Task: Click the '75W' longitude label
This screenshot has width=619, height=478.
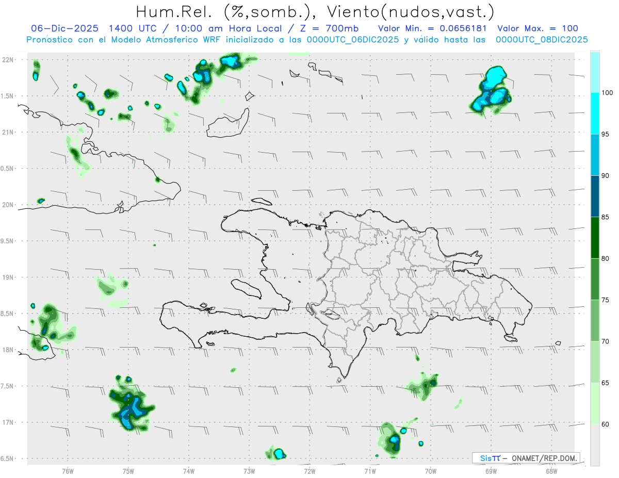Action: coord(128,471)
